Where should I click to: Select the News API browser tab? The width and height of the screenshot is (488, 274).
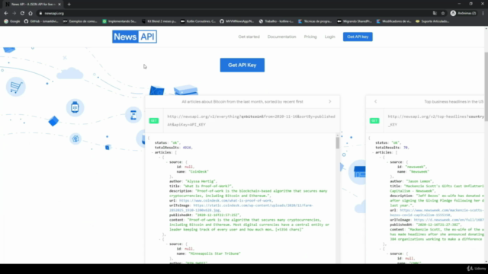32,5
